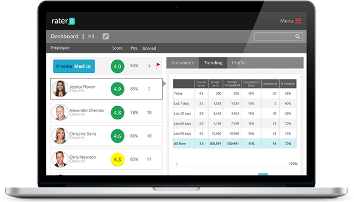Click the 4.9 score badge
Screen dimensions: 354x202
click(117, 89)
